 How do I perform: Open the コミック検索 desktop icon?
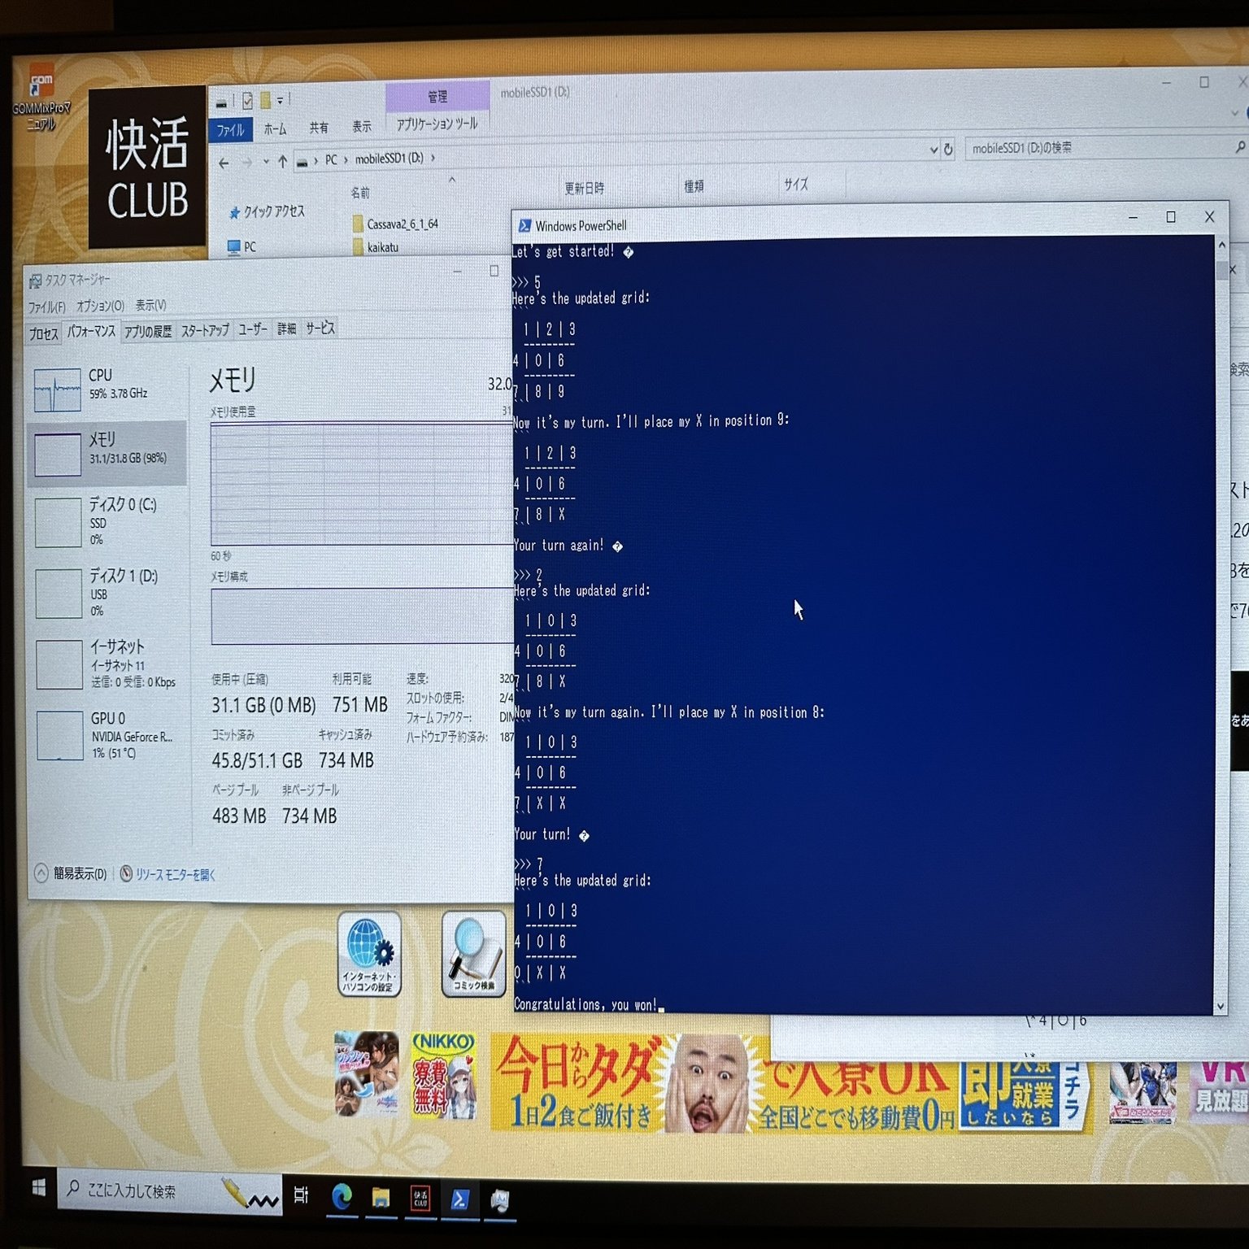click(473, 953)
